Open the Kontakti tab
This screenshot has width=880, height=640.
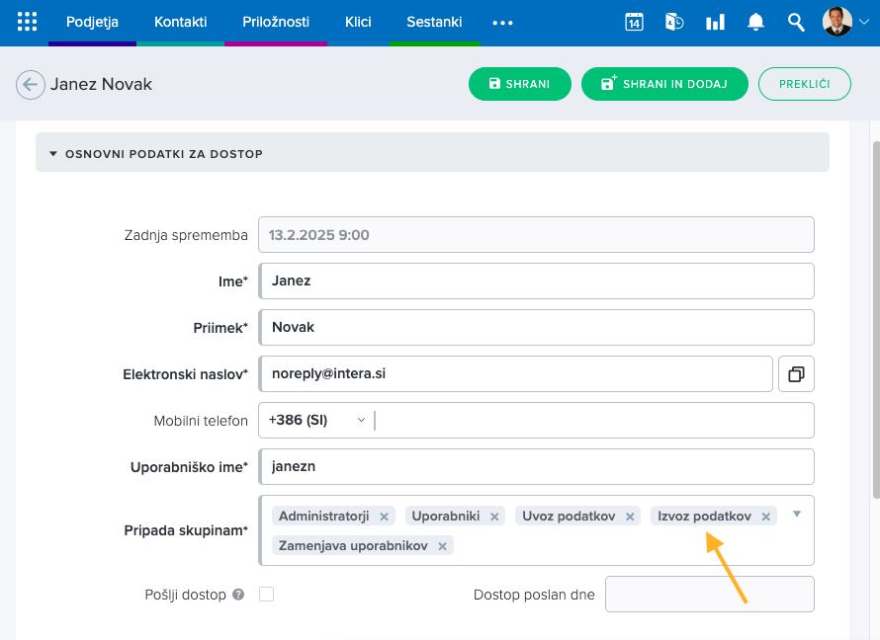pyautogui.click(x=181, y=22)
